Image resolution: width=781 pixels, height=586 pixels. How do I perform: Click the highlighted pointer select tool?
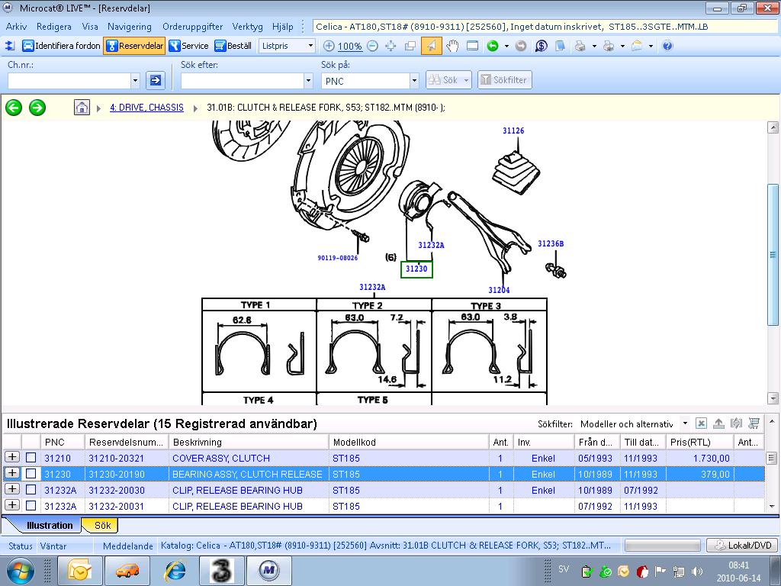pos(432,46)
